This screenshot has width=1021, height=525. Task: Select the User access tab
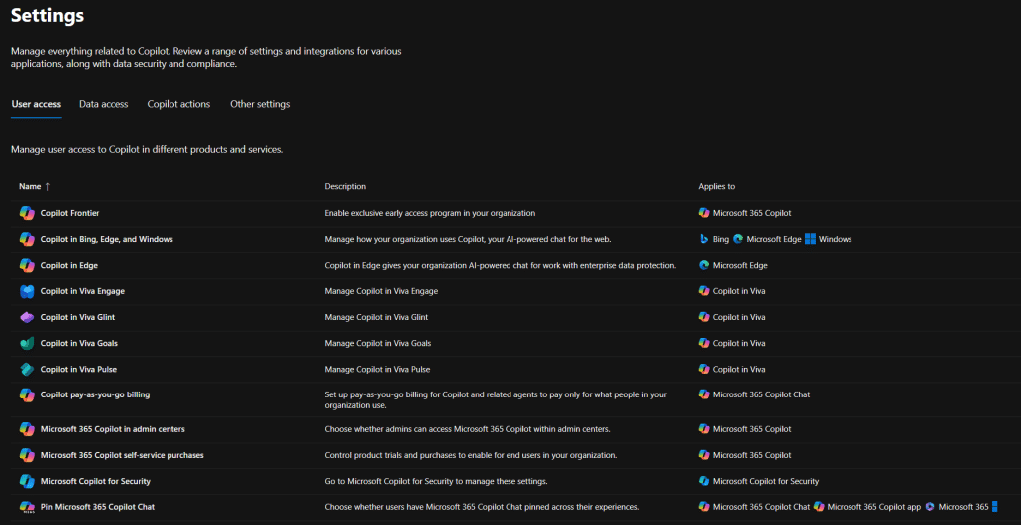(x=37, y=104)
